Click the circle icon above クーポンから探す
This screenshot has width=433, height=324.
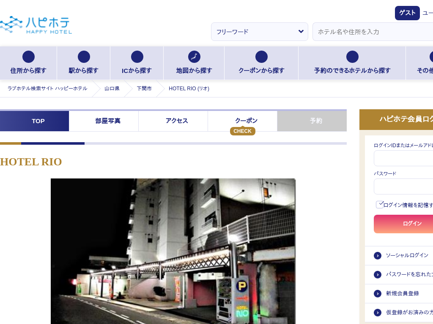click(x=261, y=57)
